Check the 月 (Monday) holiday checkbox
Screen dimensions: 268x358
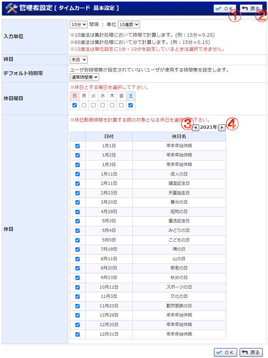tap(84, 105)
